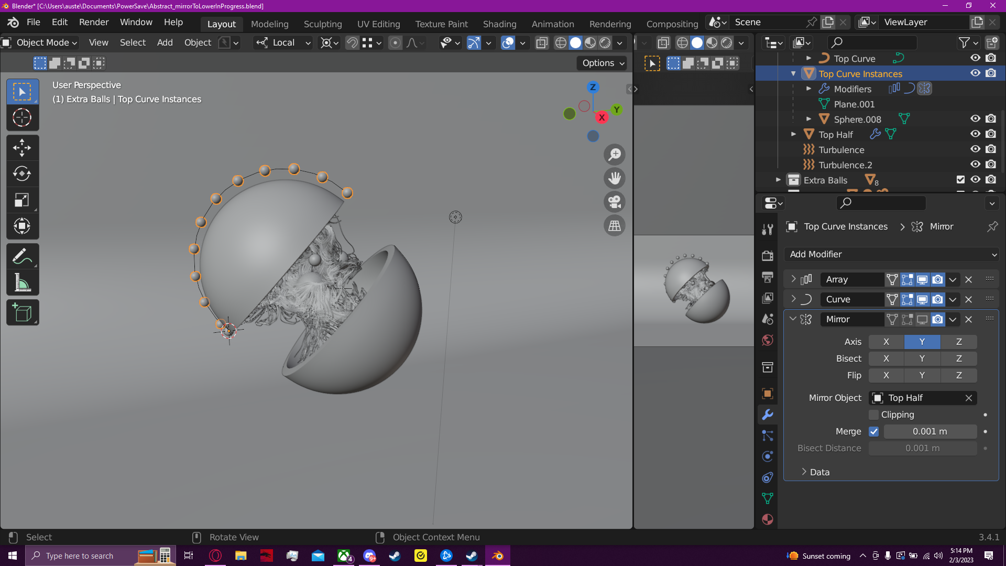The image size is (1006, 566).
Task: Click the Merge distance value field
Action: (x=930, y=431)
